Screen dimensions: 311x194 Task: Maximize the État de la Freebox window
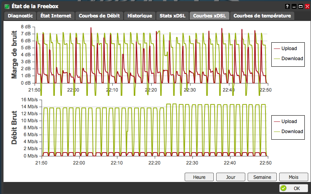click(x=301, y=7)
